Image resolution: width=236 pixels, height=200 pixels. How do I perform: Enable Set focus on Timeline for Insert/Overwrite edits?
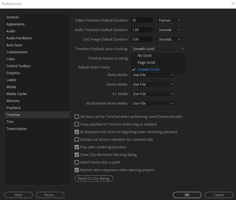click(77, 117)
